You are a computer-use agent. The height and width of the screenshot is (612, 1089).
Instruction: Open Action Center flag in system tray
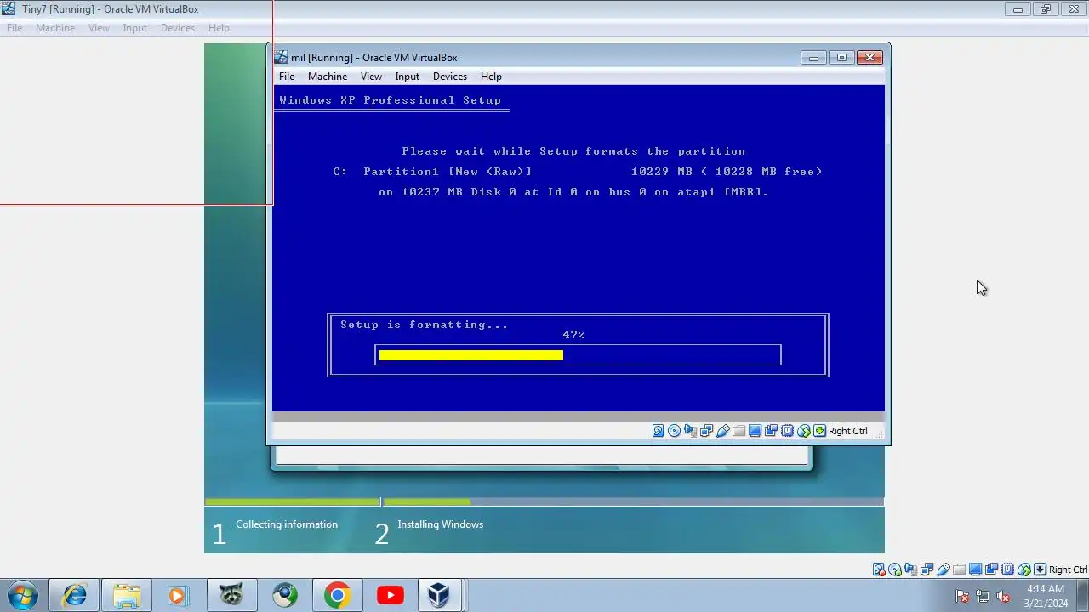pos(962,596)
